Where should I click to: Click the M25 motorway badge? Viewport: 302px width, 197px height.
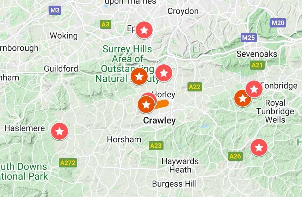tap(249, 38)
